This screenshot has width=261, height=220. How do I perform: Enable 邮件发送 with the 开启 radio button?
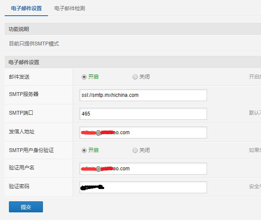84,77
